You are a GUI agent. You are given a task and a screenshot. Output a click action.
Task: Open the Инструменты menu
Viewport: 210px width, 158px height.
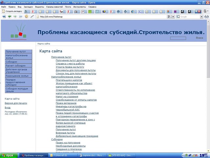pyautogui.click(x=79, y=7)
